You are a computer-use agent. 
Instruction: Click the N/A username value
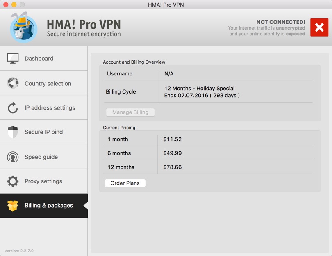(169, 74)
